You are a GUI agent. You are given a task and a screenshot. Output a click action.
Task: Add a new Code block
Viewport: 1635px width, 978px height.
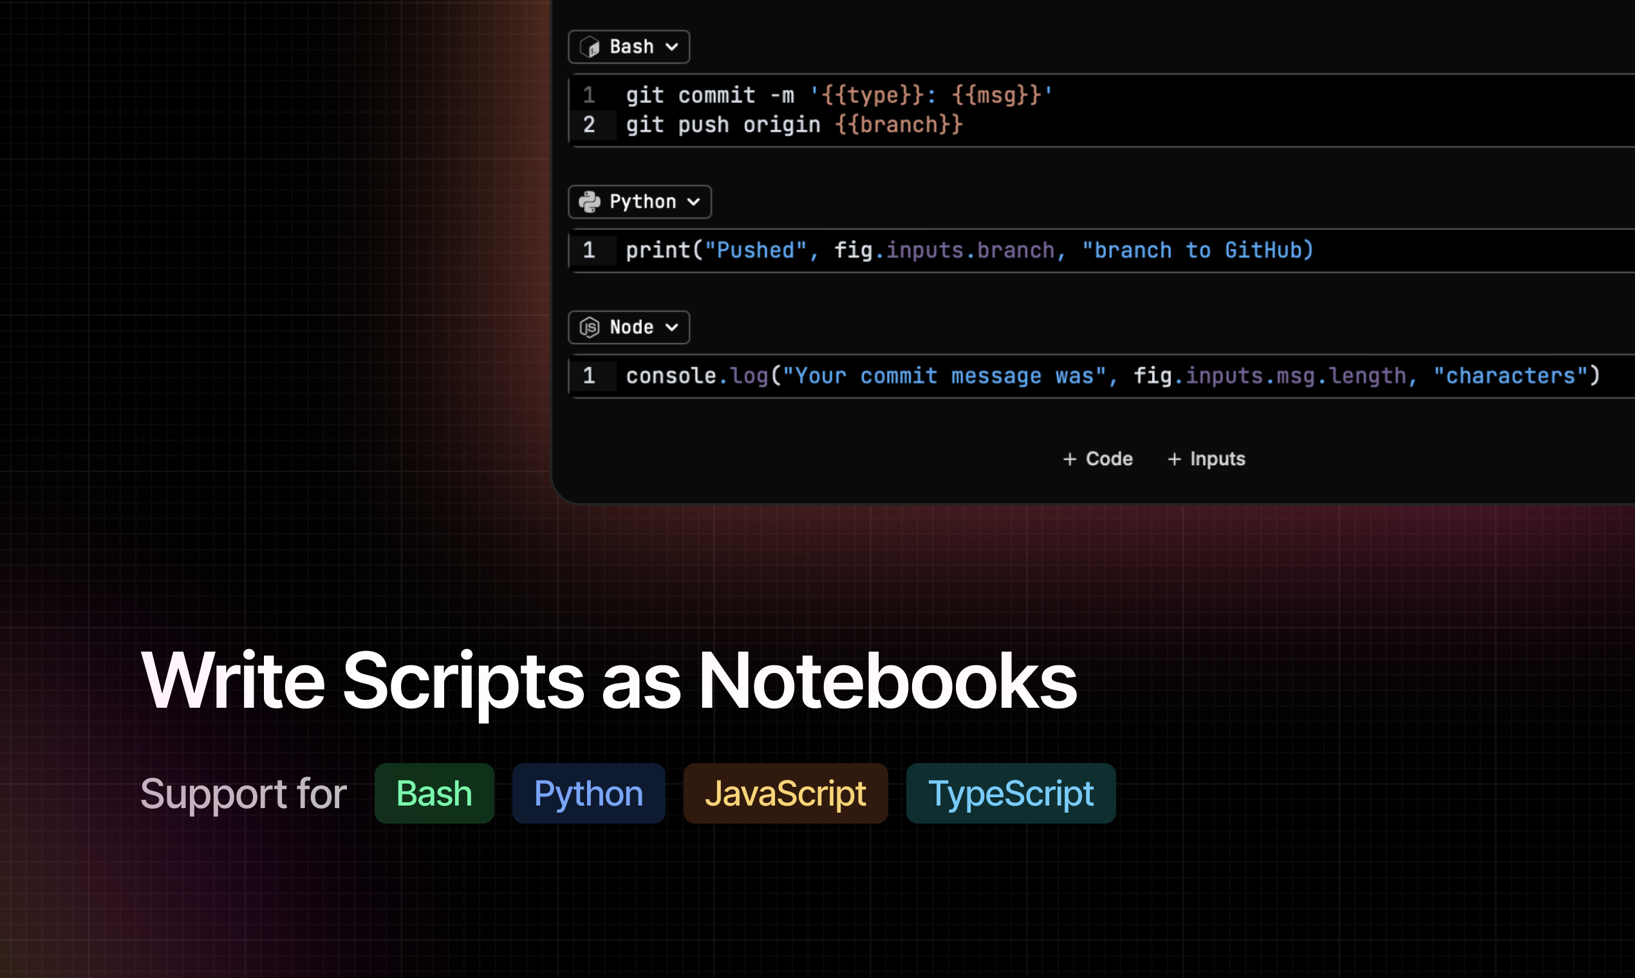coord(1098,459)
